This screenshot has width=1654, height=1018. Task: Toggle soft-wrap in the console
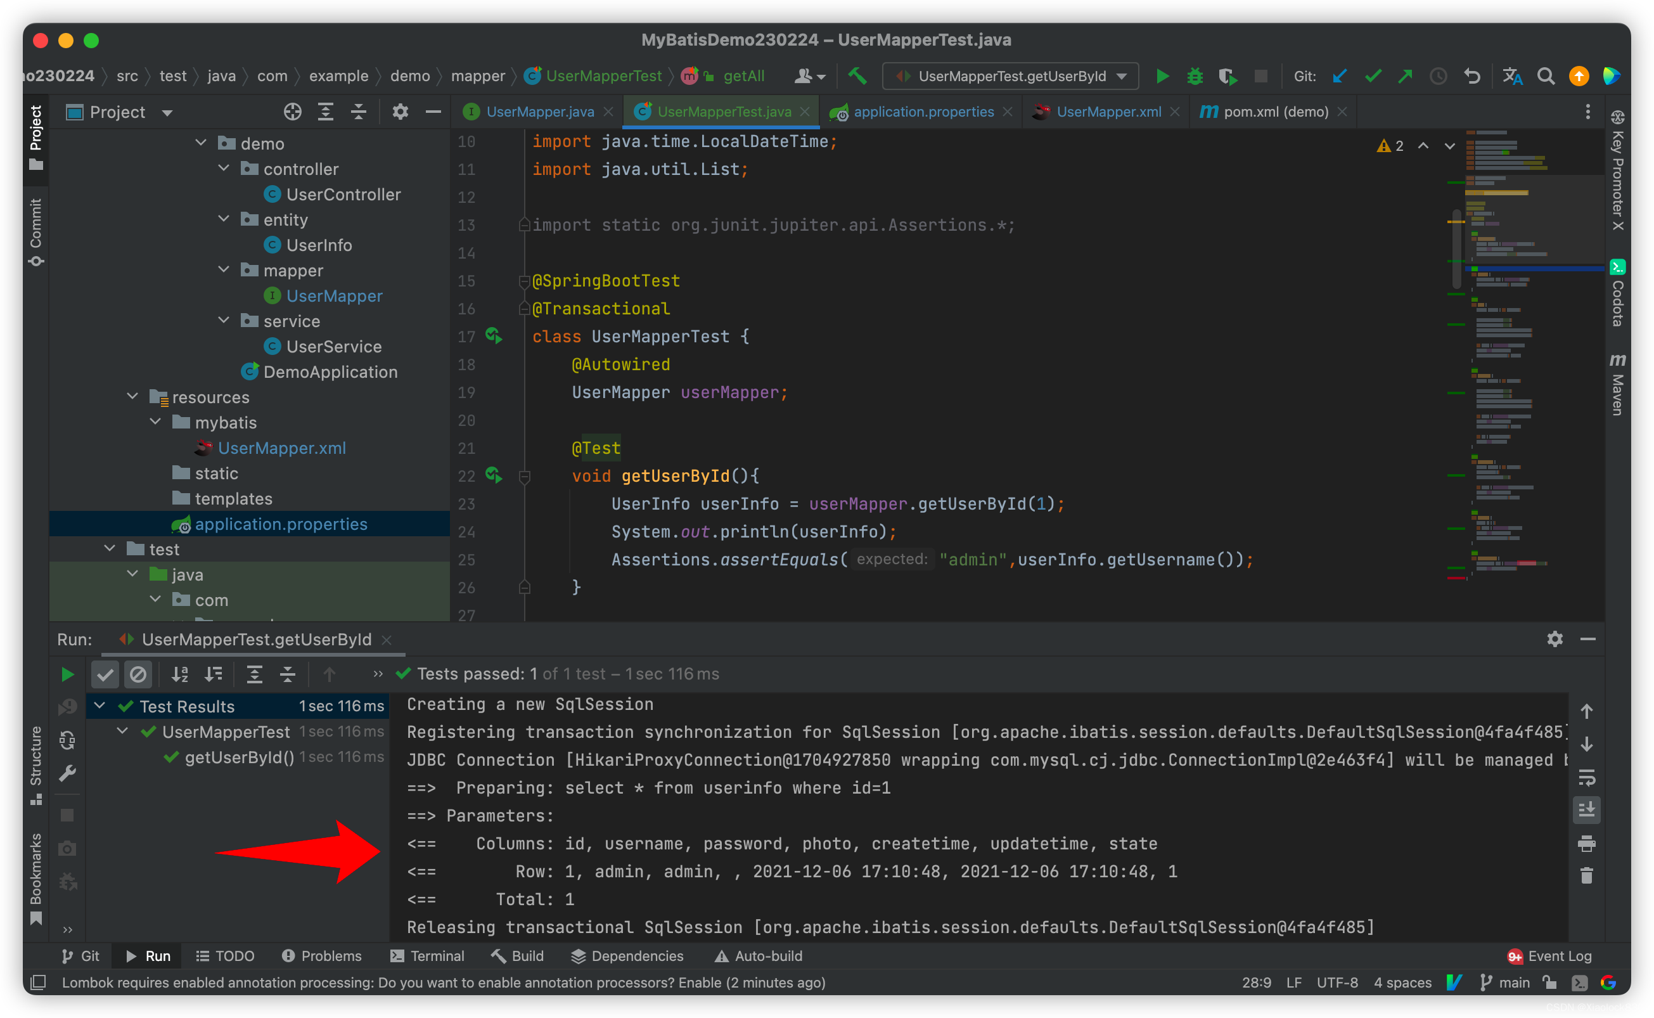(1586, 778)
